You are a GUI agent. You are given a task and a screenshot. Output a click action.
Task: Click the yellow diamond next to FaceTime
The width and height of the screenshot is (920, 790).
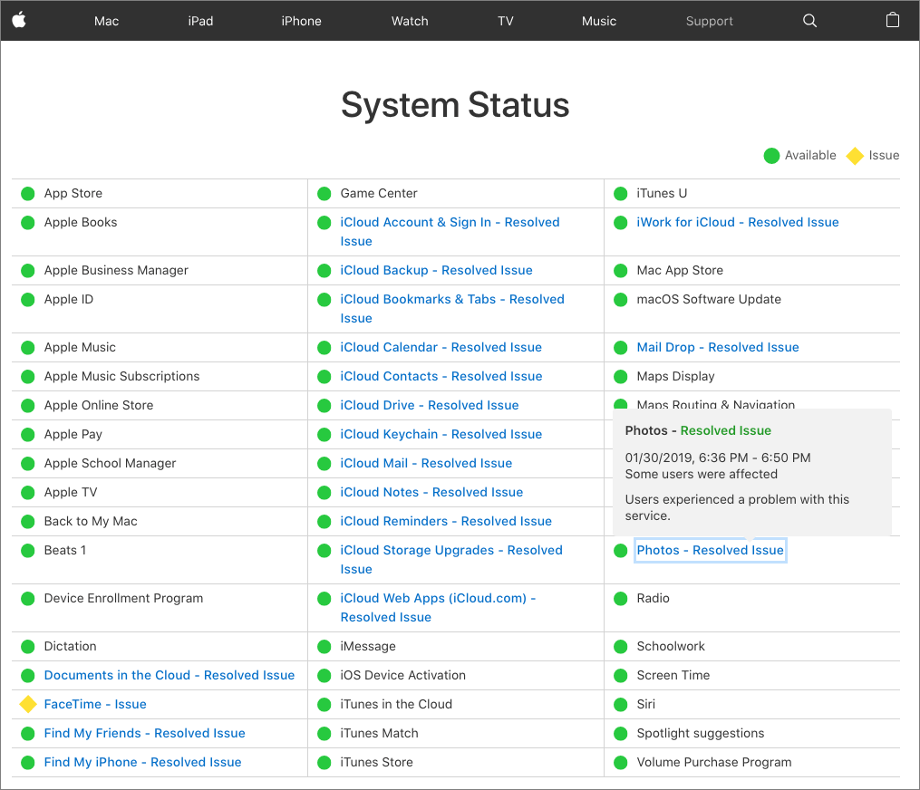(27, 704)
